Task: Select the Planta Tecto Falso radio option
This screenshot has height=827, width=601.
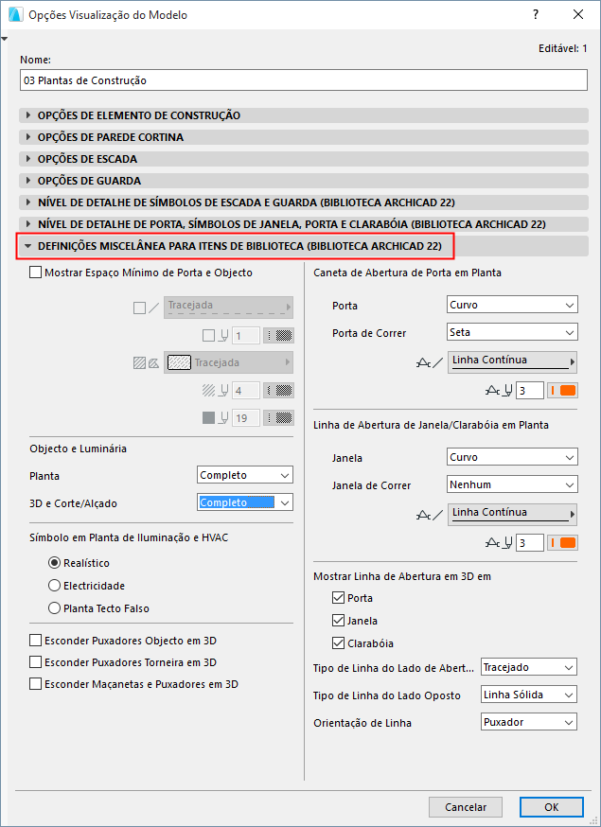Action: tap(54, 608)
